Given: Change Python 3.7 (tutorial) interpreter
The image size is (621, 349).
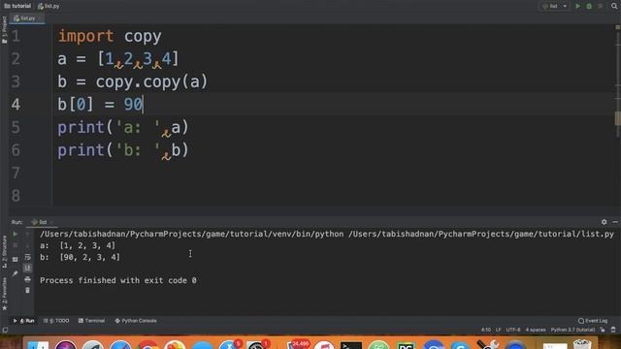Looking at the screenshot, I should click(x=572, y=330).
